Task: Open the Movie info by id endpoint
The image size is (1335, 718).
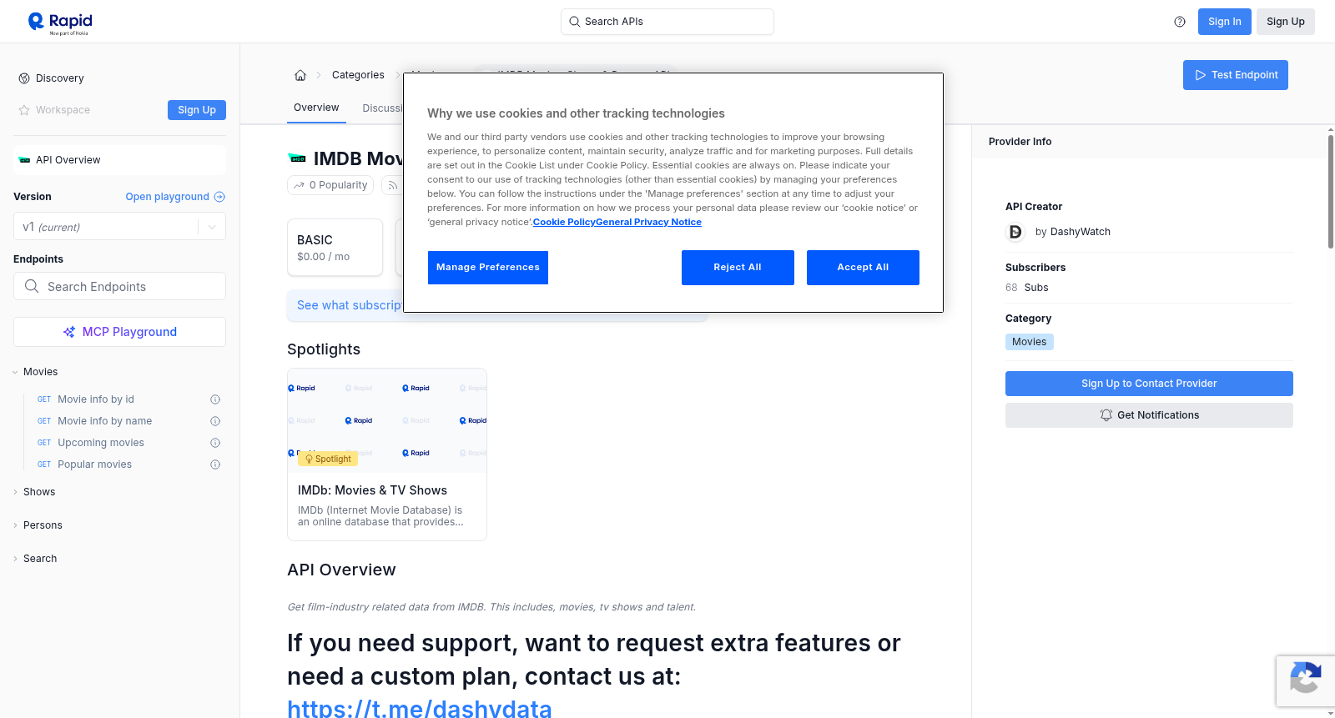Action: (x=96, y=399)
